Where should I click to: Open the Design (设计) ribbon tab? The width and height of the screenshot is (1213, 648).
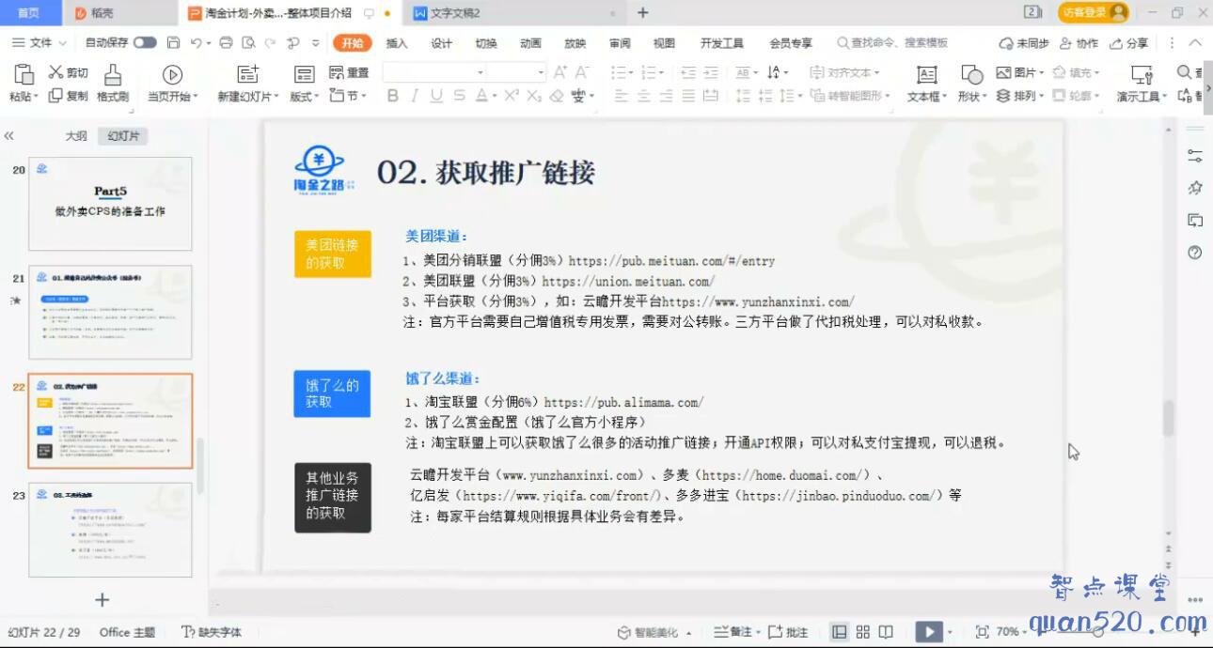[x=442, y=43]
